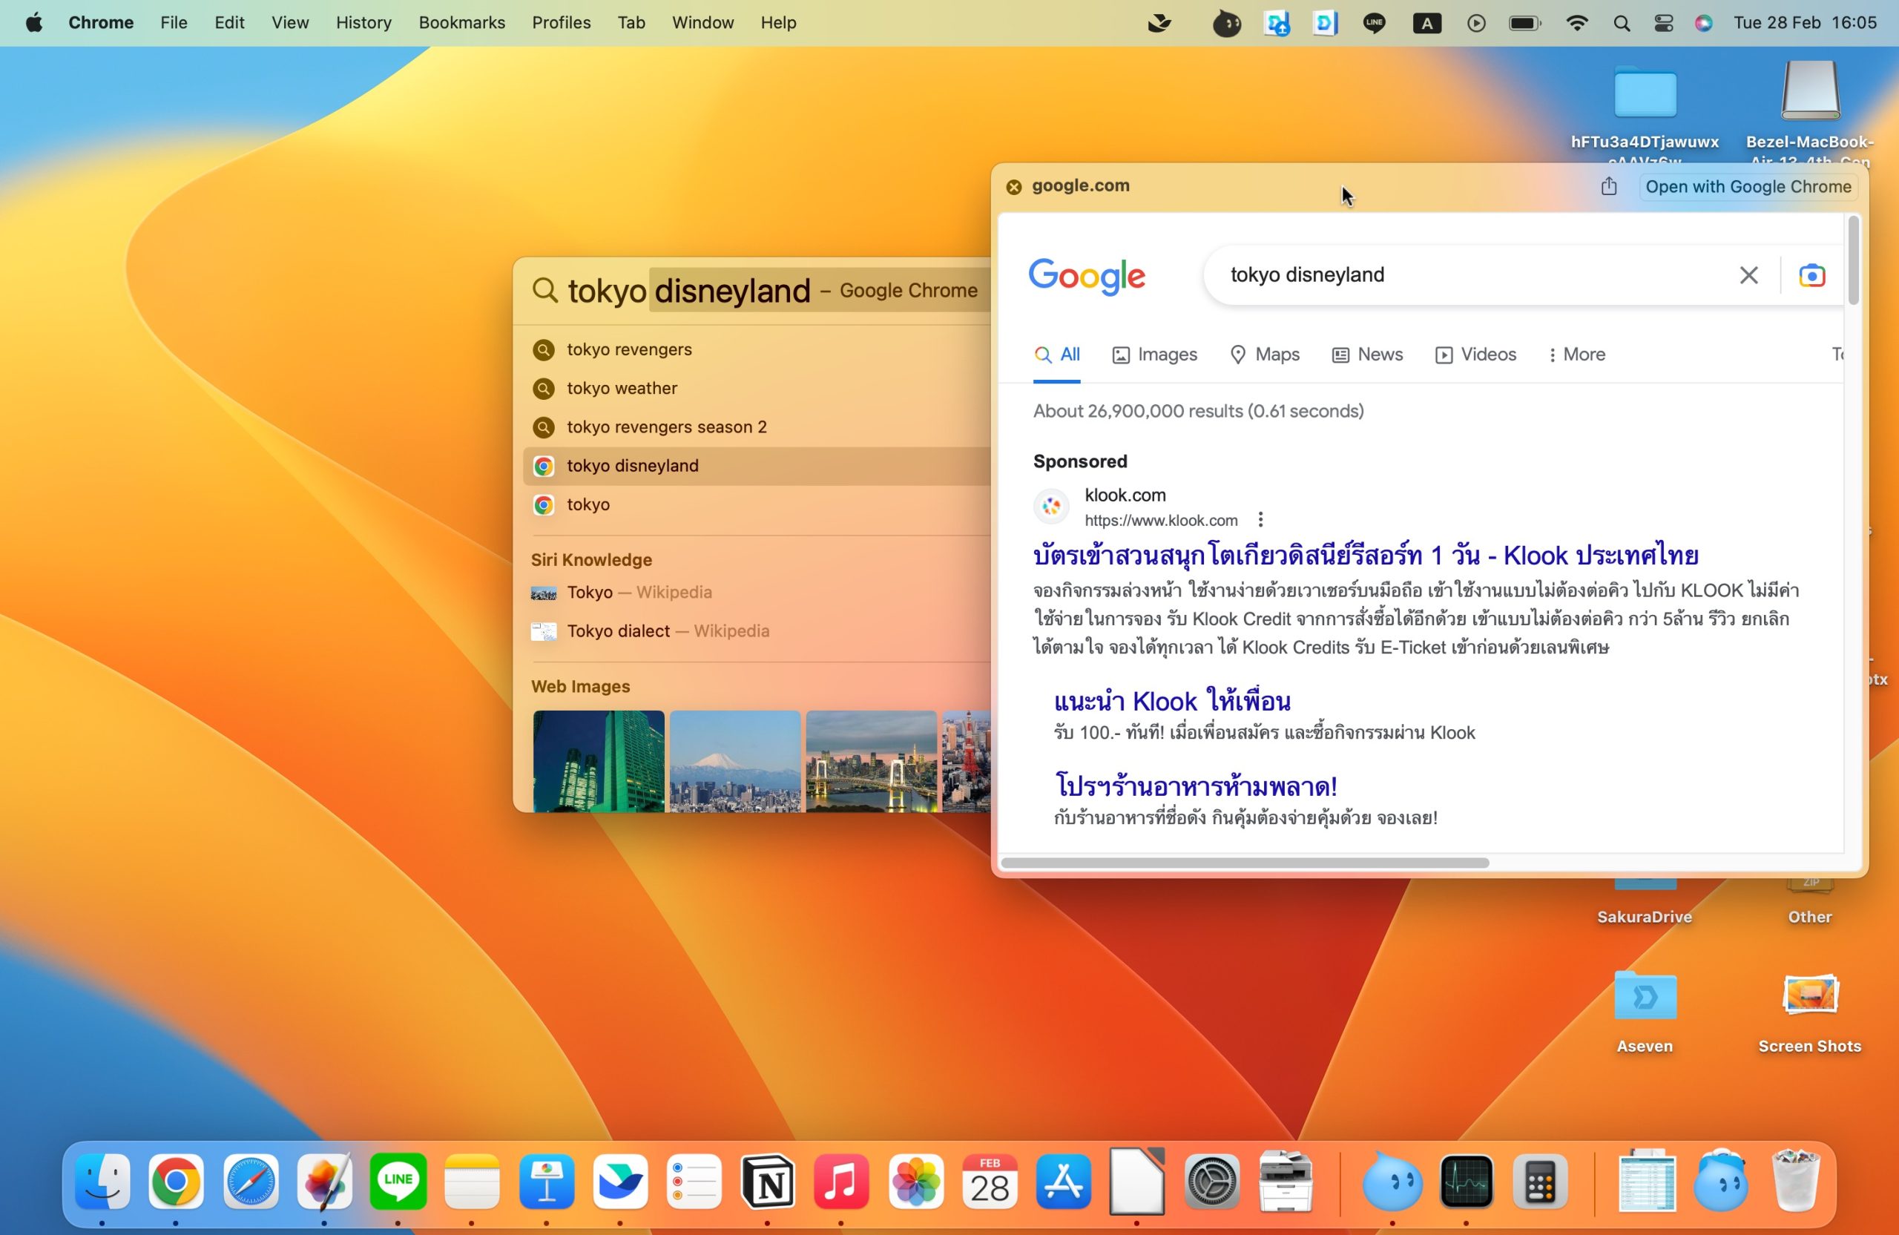Open the Bookmarks menu

(x=461, y=23)
